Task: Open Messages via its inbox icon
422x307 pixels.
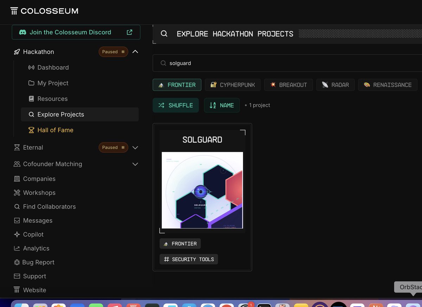Action: tap(17, 221)
